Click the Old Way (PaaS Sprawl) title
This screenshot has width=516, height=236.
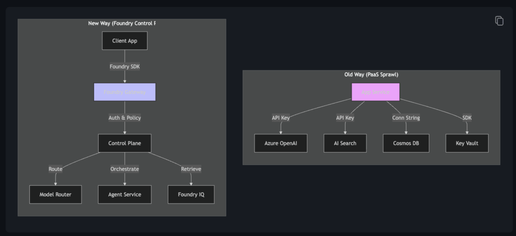click(371, 74)
